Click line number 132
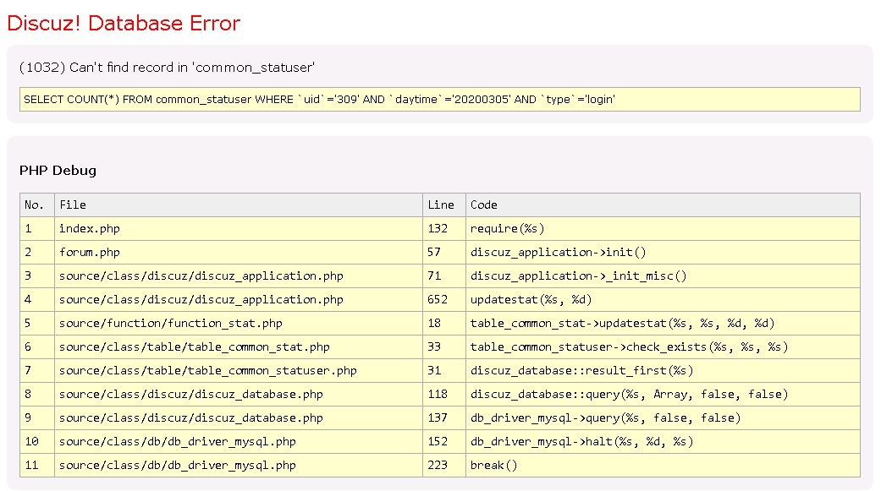 pyautogui.click(x=443, y=228)
